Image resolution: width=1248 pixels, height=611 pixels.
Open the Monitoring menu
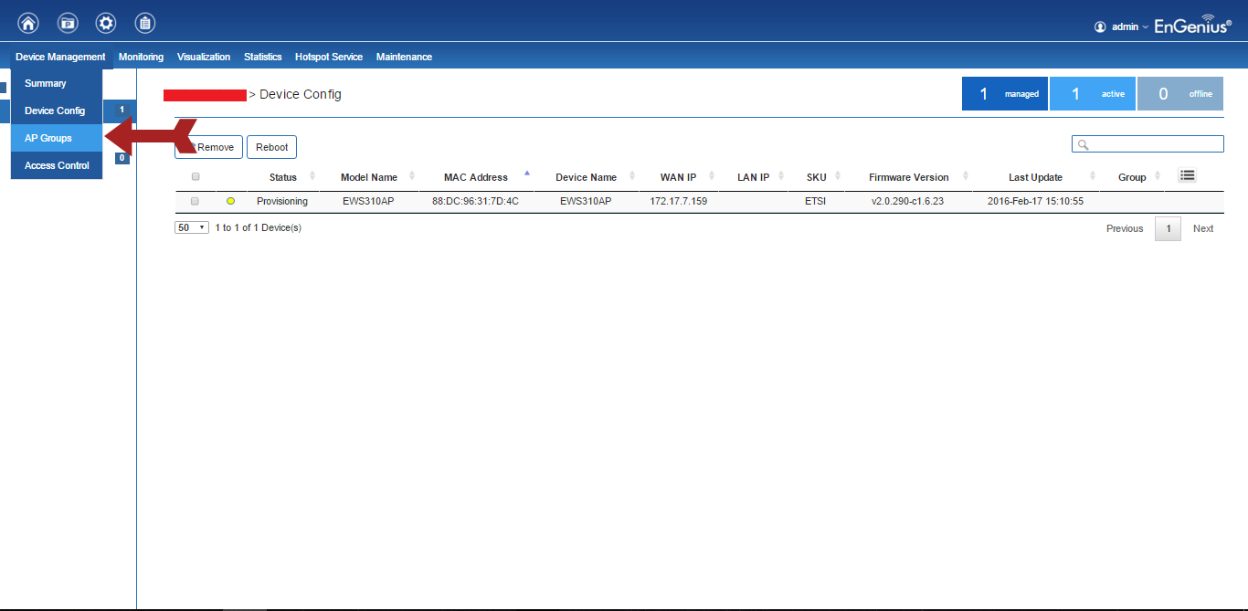tap(141, 57)
